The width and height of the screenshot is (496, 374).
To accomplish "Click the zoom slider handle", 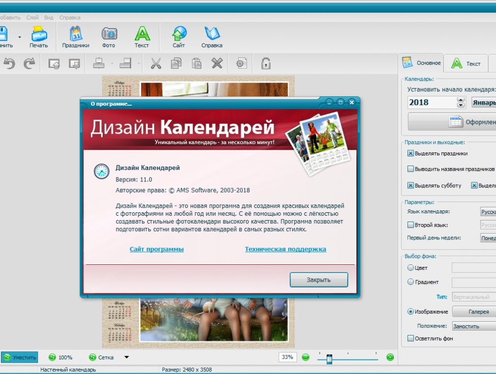I will coord(330,359).
